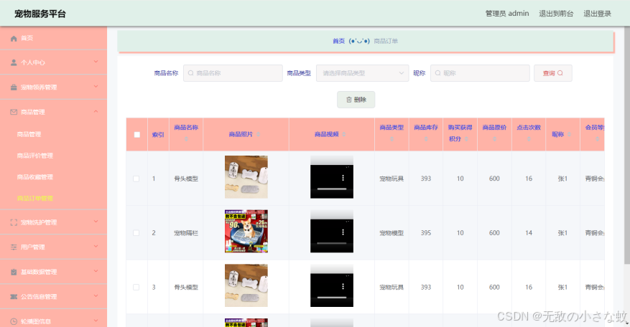Click the video progress bar in row 1
The image size is (630, 327).
pyautogui.click(x=332, y=189)
